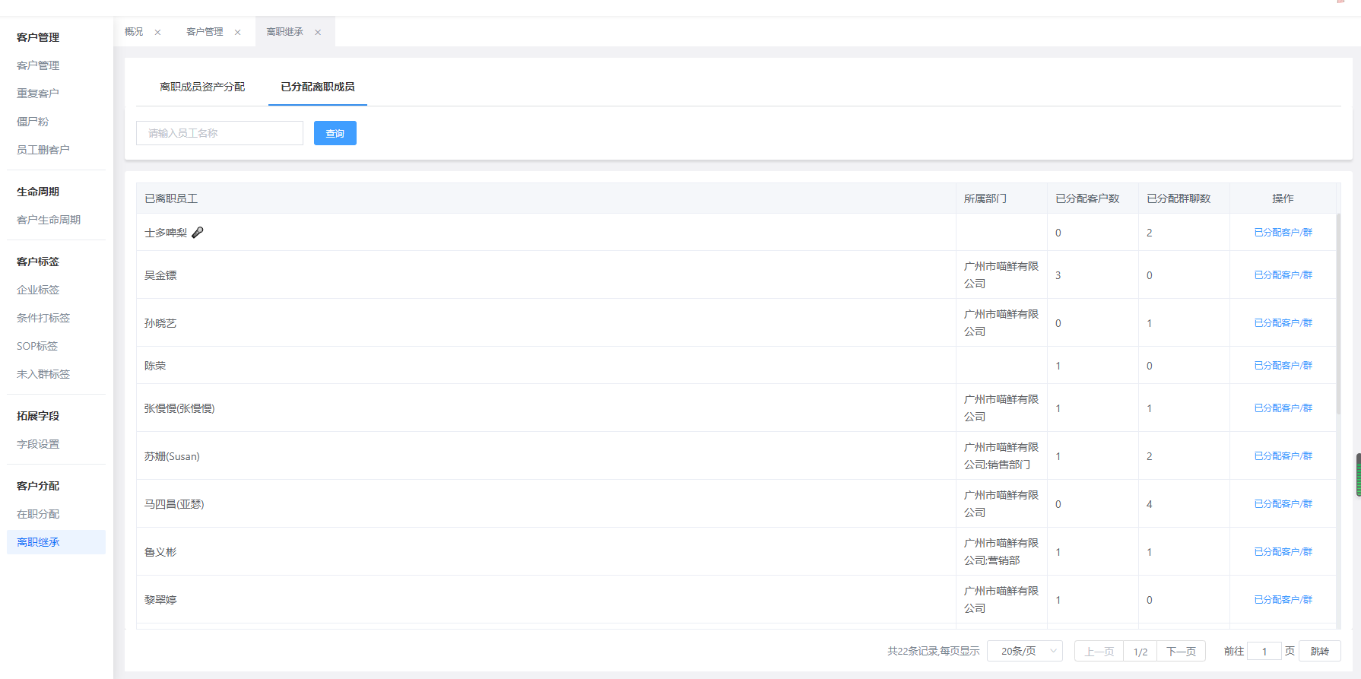Navigate to 在职分配 in sidebar
The height and width of the screenshot is (679, 1361).
[38, 514]
